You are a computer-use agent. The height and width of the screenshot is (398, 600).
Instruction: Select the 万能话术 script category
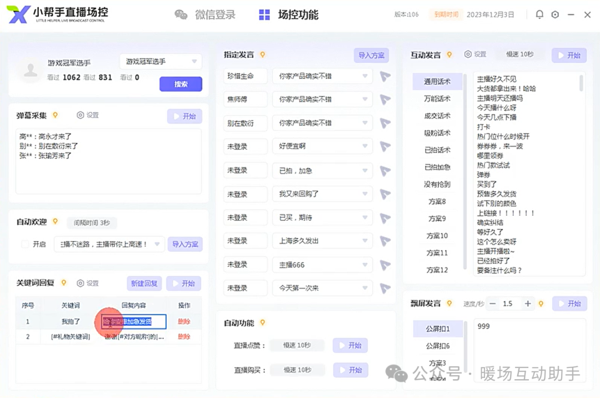point(437,99)
